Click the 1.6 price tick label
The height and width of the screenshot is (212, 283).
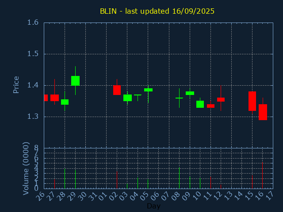33,23
